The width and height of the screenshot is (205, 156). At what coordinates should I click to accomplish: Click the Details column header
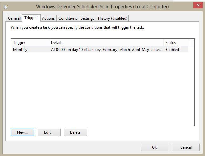click(x=106, y=43)
